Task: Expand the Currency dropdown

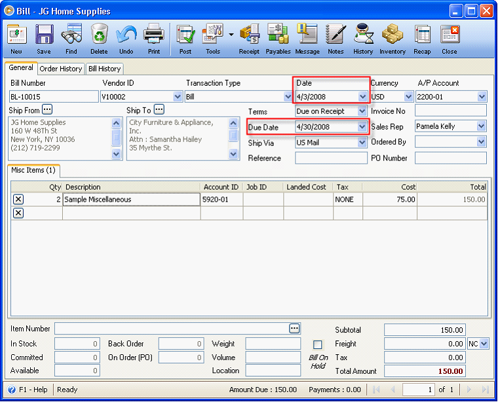Action: (408, 96)
